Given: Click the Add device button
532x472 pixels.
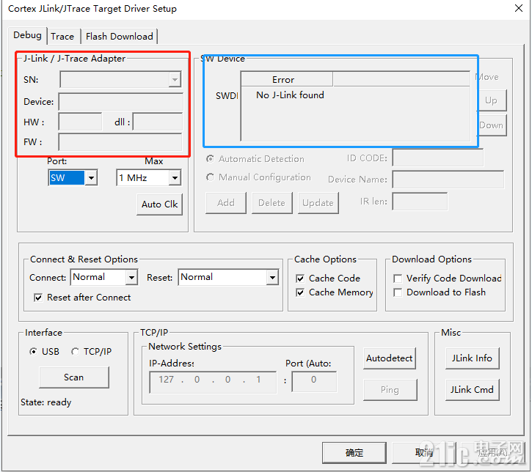Looking at the screenshot, I should 226,202.
